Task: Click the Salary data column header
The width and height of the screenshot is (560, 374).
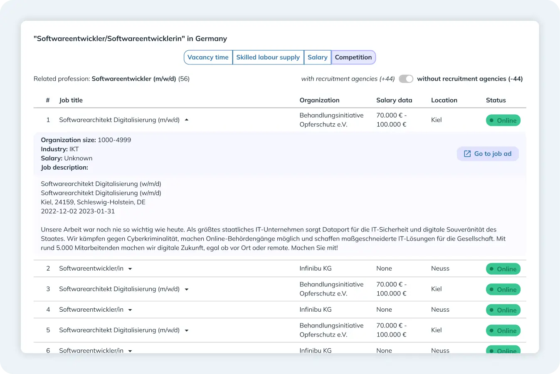Action: click(x=394, y=100)
